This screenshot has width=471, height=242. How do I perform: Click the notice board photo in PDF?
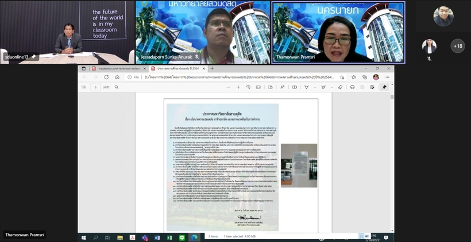pyautogui.click(x=299, y=166)
